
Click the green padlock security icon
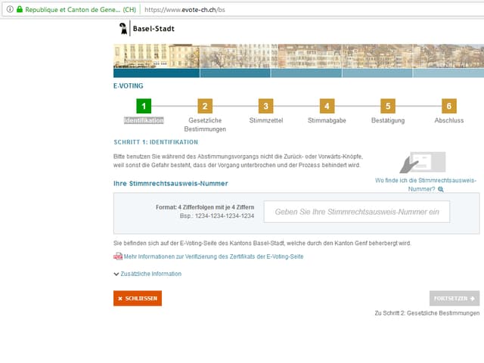click(x=20, y=9)
